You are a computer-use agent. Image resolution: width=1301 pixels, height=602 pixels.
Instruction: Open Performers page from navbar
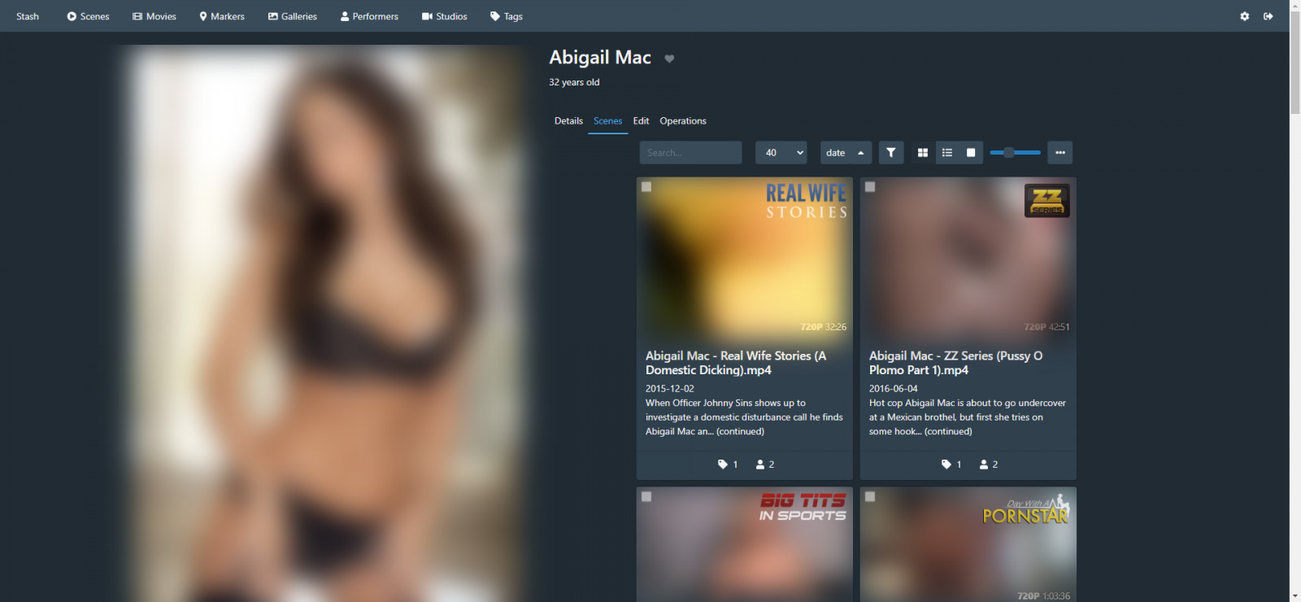369,16
